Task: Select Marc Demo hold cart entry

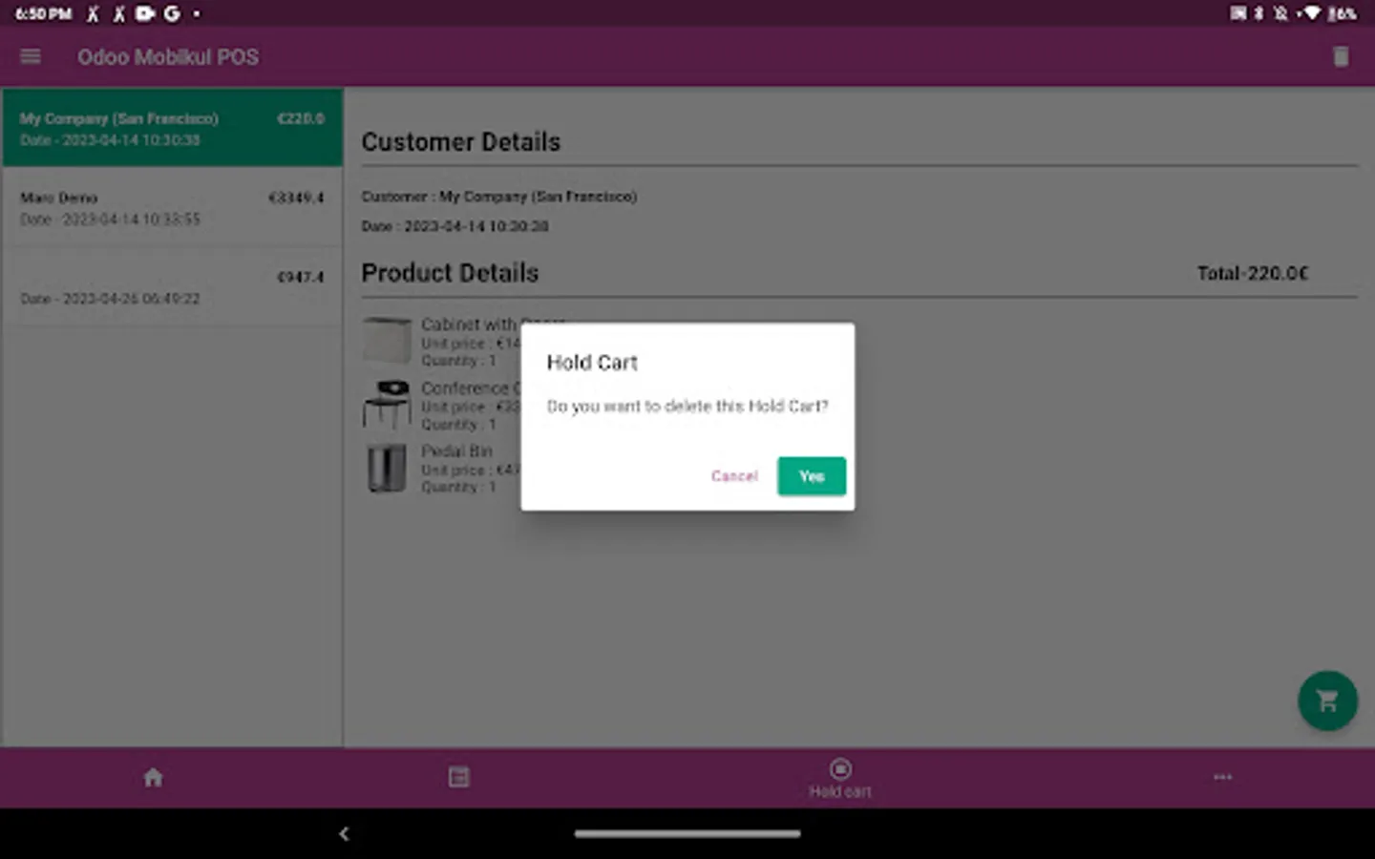Action: [172, 207]
